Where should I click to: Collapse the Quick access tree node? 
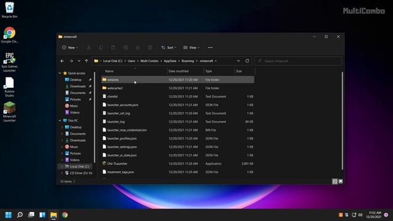click(x=60, y=73)
